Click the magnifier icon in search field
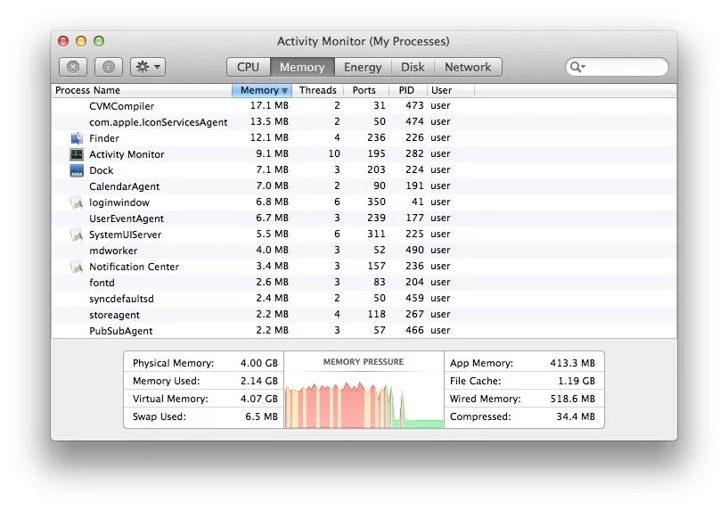728x511 pixels. click(577, 67)
